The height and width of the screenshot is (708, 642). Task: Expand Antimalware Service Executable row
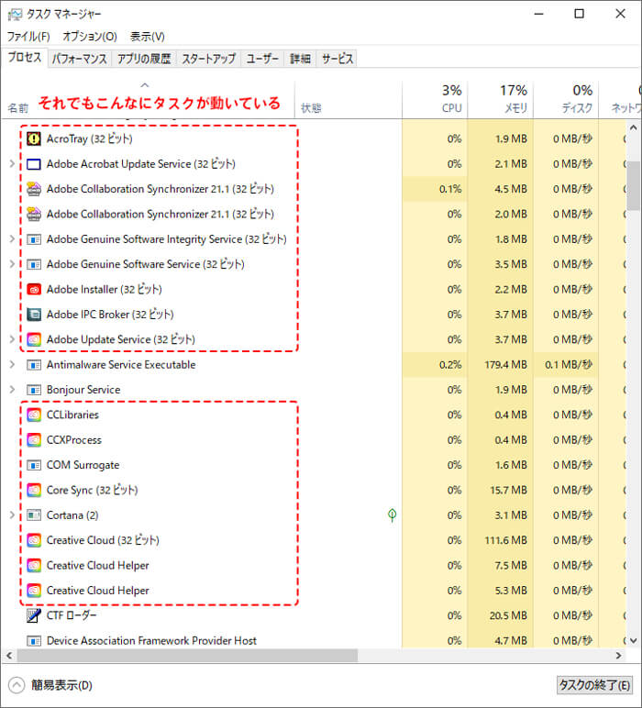(x=12, y=365)
